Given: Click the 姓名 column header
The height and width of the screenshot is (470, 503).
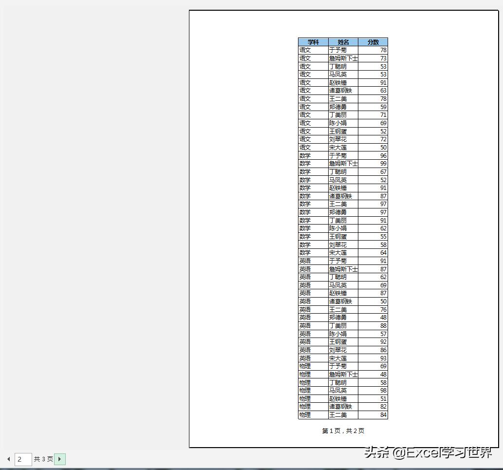Looking at the screenshot, I should point(343,42).
